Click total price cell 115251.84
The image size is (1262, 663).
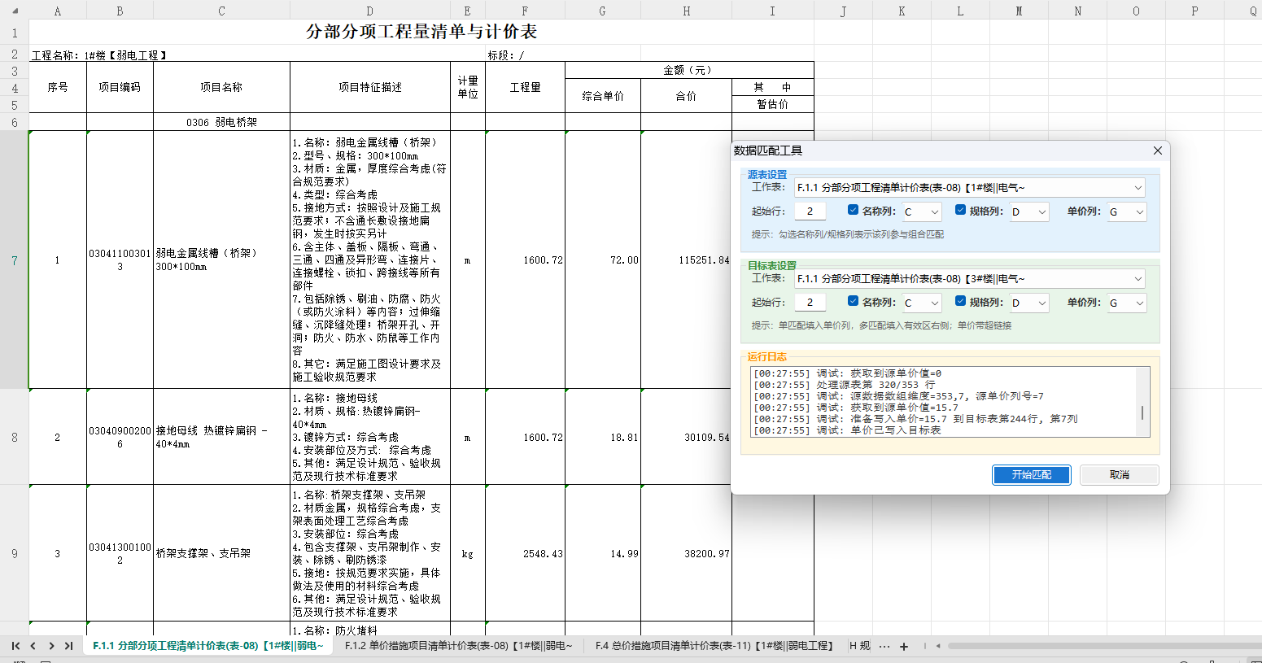tap(687, 260)
